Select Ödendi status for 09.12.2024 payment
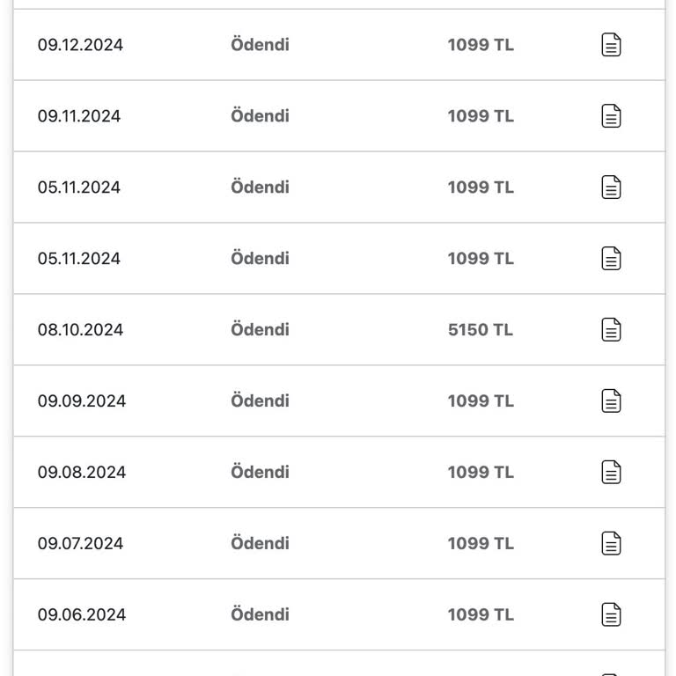Viewport: 676px width, 676px height. click(260, 45)
